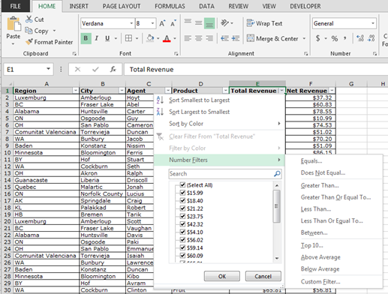The height and width of the screenshot is (294, 388).
Task: Activate the Format Painter brush
Action: (x=29, y=42)
